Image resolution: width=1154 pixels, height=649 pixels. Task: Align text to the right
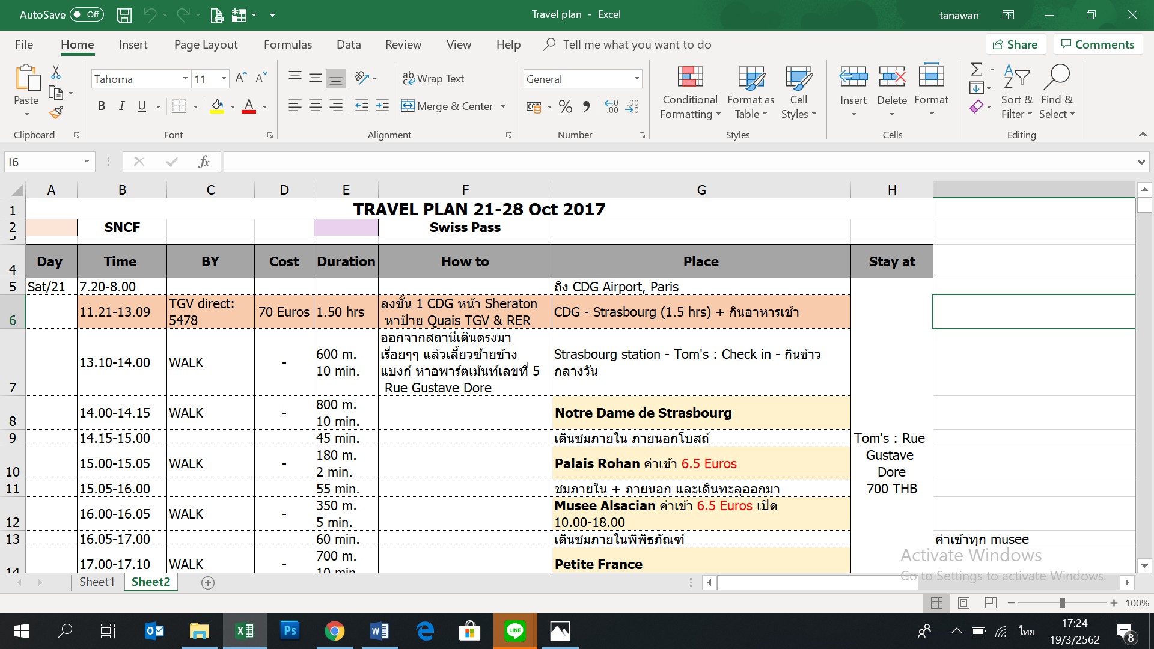(x=336, y=106)
